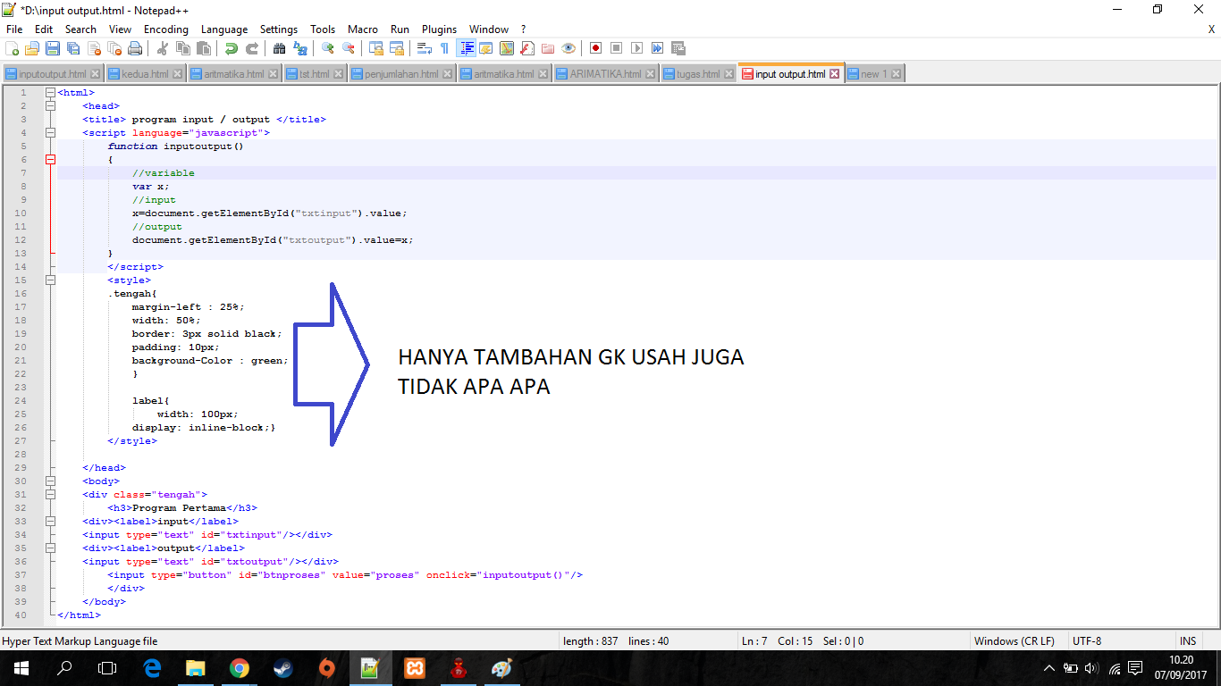Open XAMPP from the taskbar
Screen dimensions: 1221x686
coord(415,667)
